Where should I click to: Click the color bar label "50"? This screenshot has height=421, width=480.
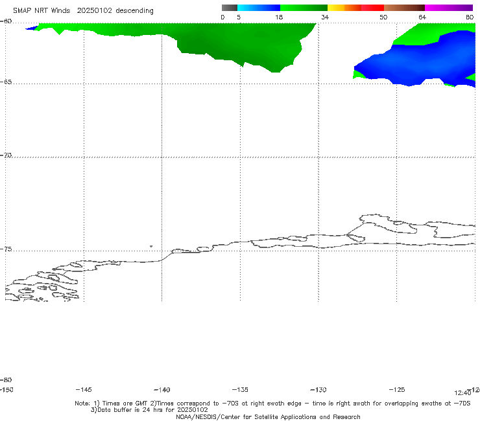point(383,17)
